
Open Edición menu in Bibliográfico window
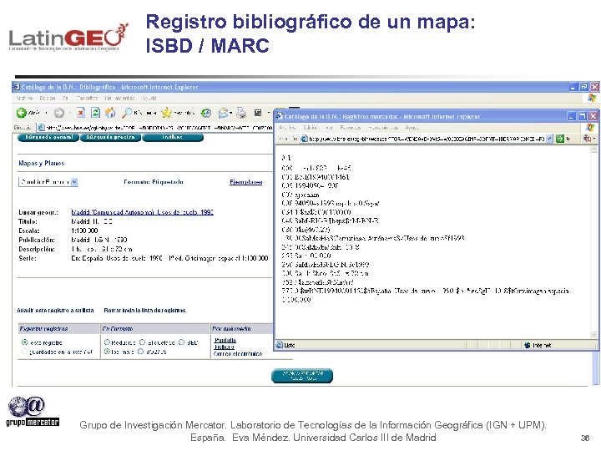tap(48, 99)
